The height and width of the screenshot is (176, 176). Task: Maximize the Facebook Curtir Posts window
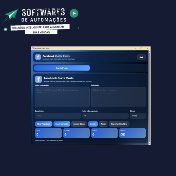click(142, 48)
